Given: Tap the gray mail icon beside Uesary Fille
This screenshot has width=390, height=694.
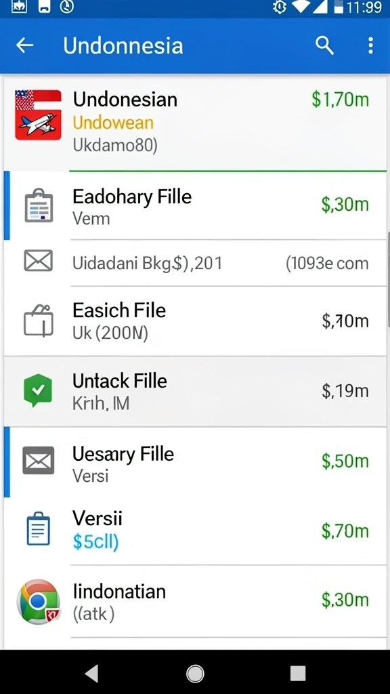Looking at the screenshot, I should click(x=39, y=460).
